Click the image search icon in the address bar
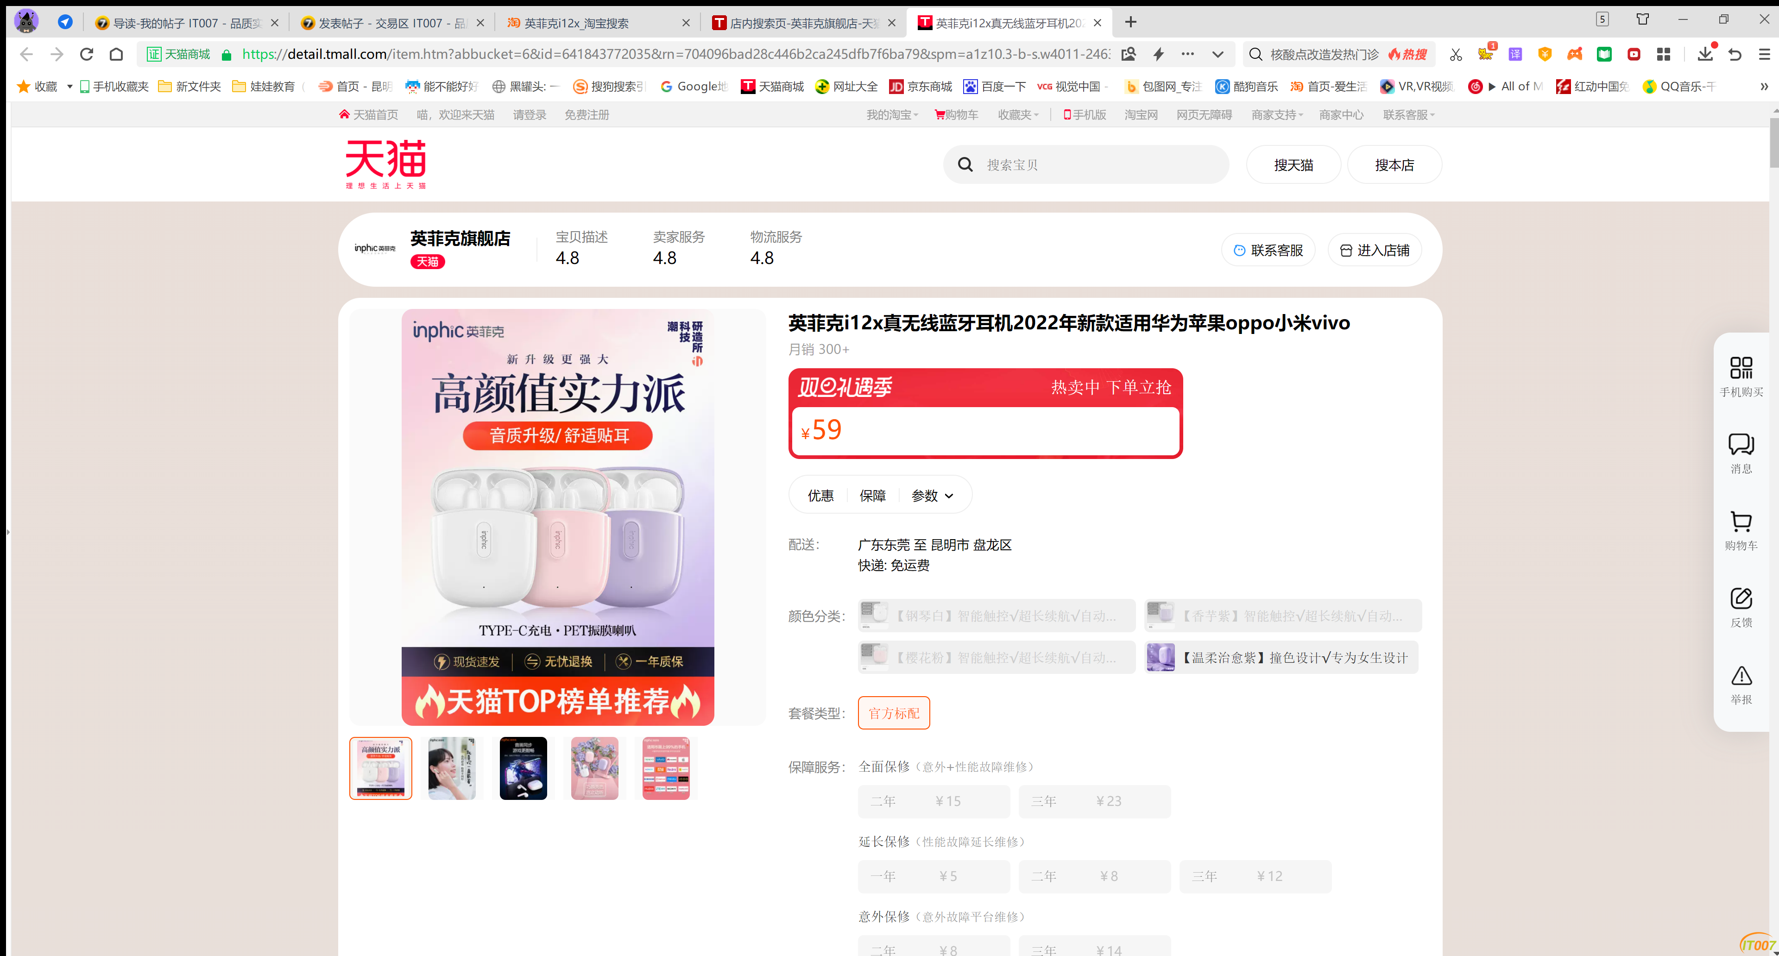1779x956 pixels. coord(1129,54)
